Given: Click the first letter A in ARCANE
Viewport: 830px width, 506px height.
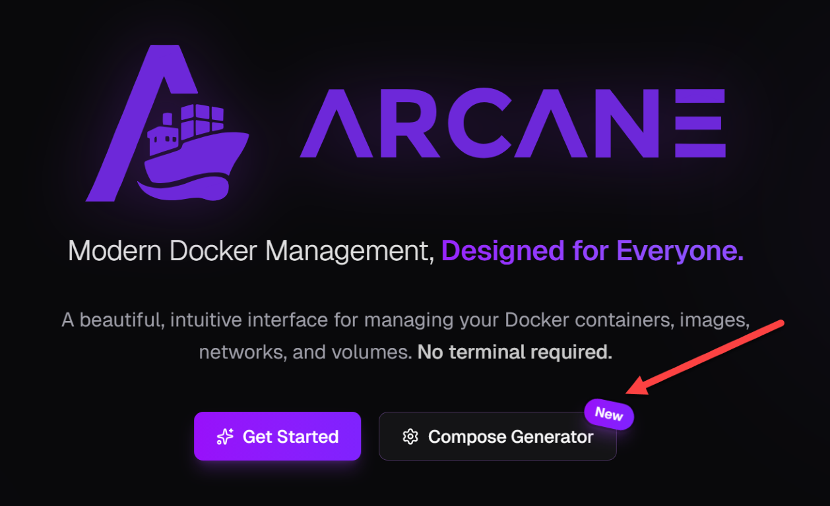Looking at the screenshot, I should point(338,123).
